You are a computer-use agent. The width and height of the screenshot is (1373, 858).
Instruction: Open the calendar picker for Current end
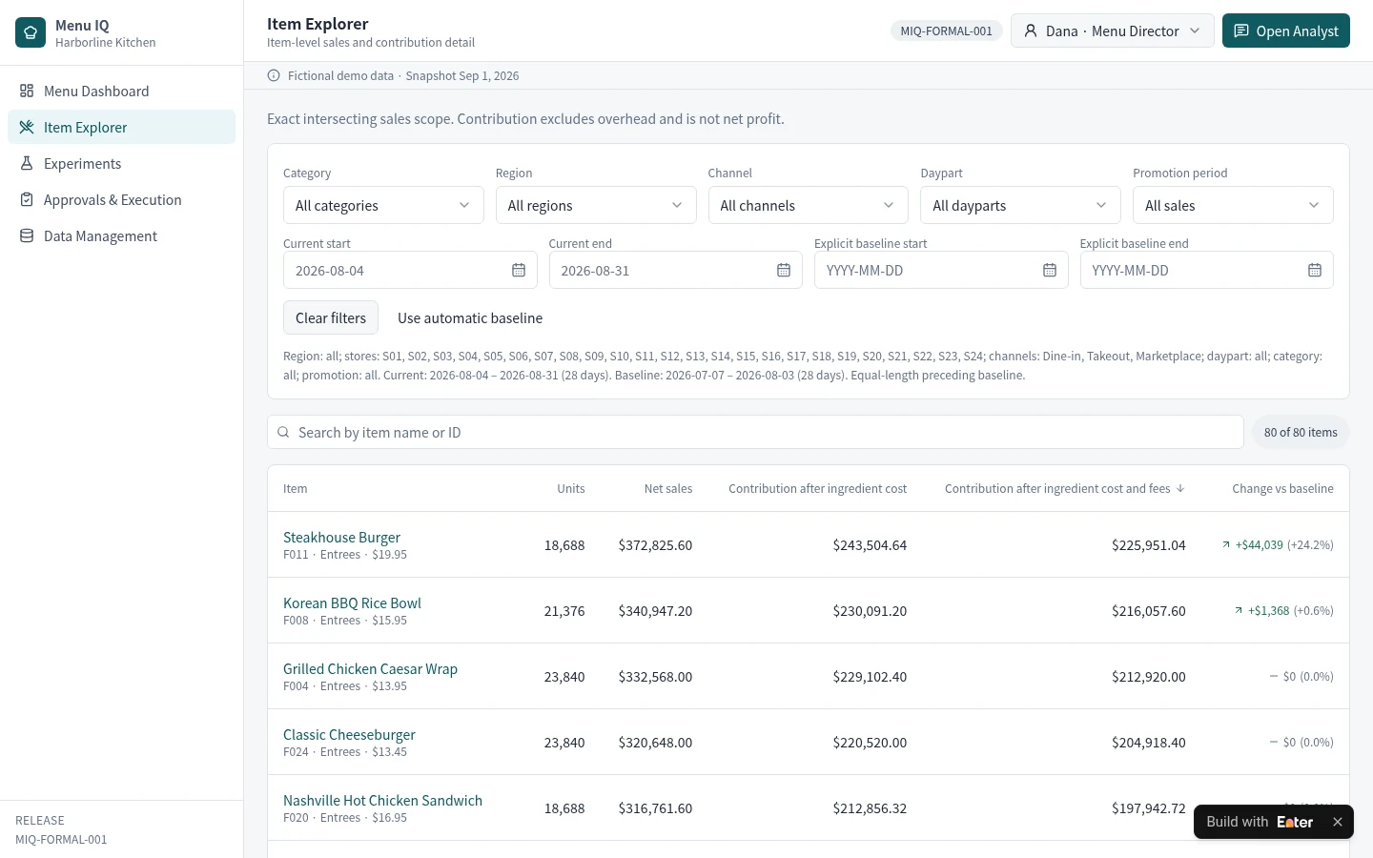click(784, 271)
